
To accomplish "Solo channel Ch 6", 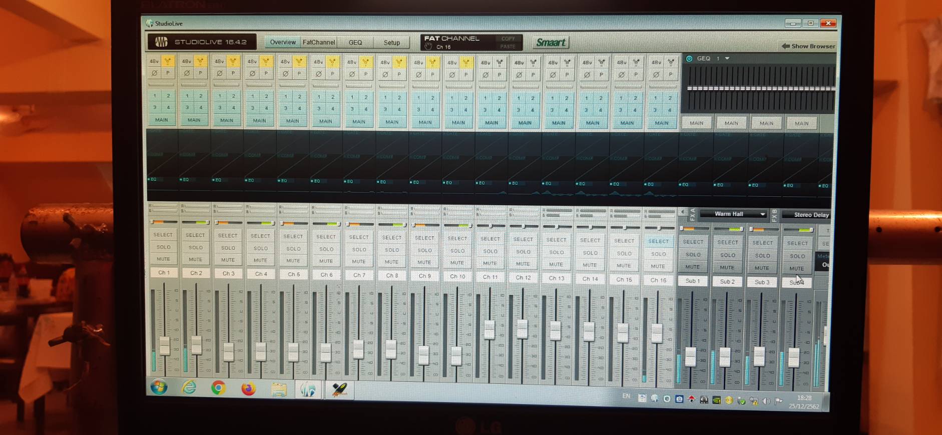I will tap(326, 249).
